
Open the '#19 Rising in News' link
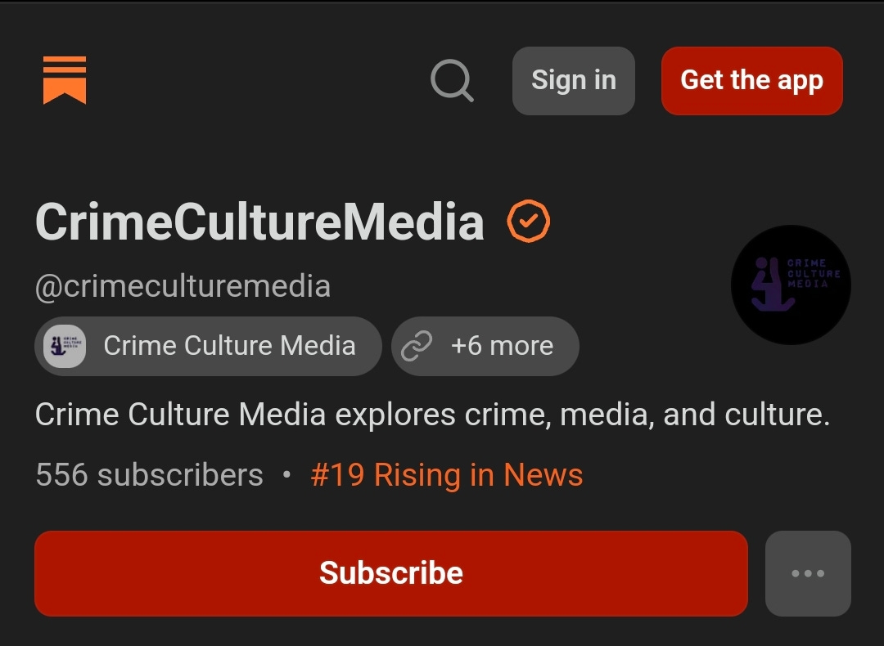[x=447, y=475]
